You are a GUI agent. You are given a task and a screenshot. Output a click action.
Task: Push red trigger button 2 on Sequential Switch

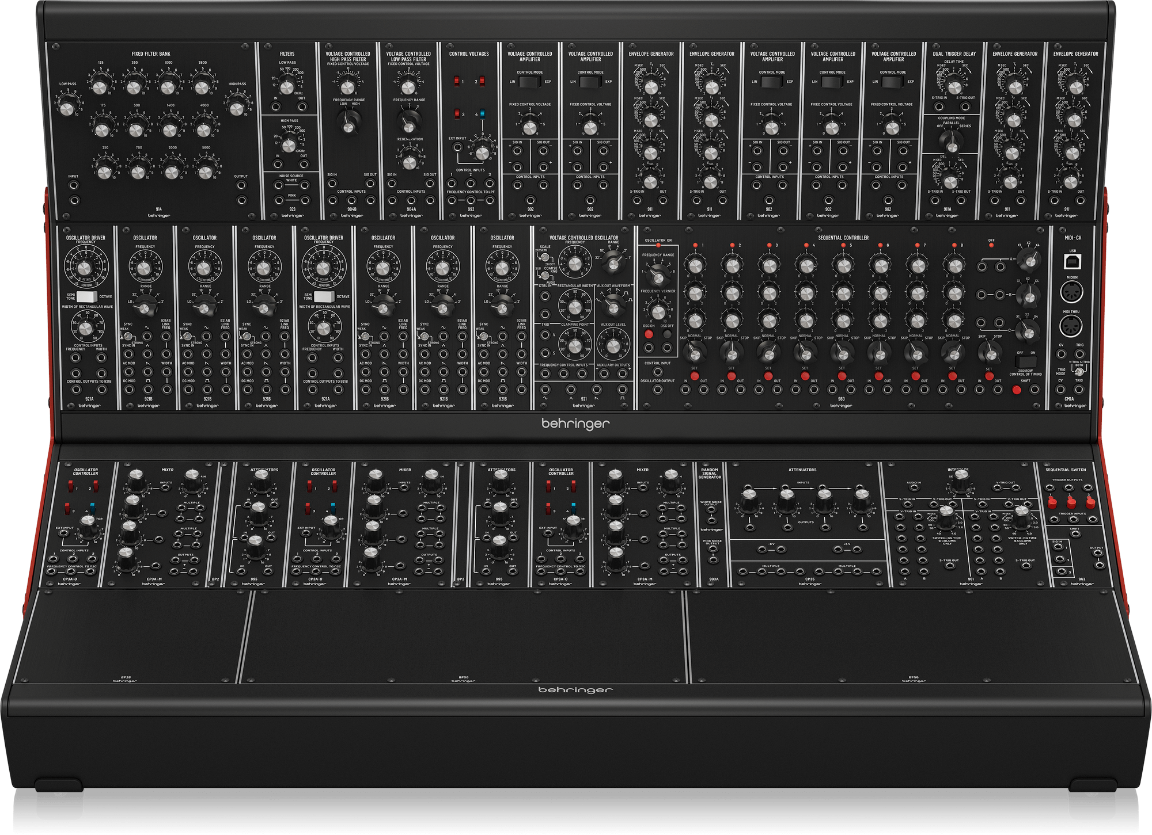(1071, 502)
